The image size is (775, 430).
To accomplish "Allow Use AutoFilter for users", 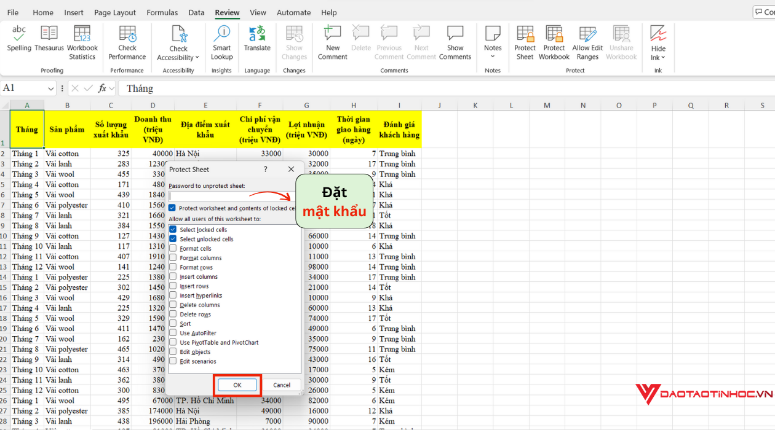I will (173, 333).
